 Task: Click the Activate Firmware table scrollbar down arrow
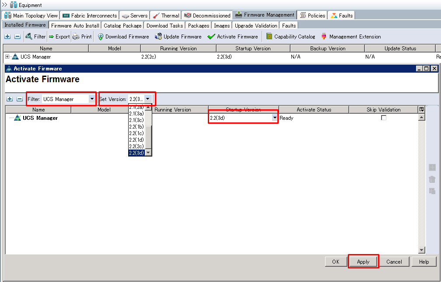point(421,250)
